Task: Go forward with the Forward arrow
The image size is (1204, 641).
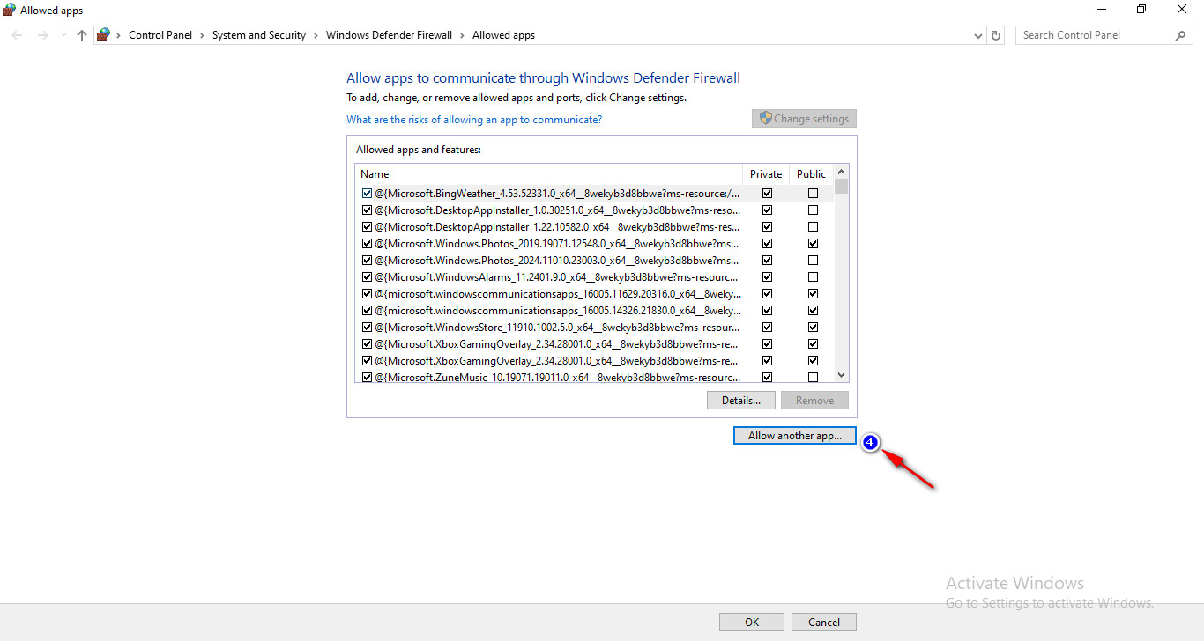Action: tap(42, 35)
